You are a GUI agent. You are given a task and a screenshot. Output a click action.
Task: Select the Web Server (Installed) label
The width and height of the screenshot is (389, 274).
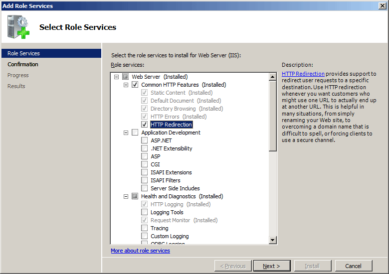pyautogui.click(x=160, y=77)
